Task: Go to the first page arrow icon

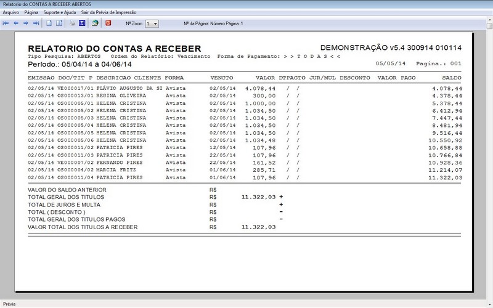Action: [x=6, y=23]
